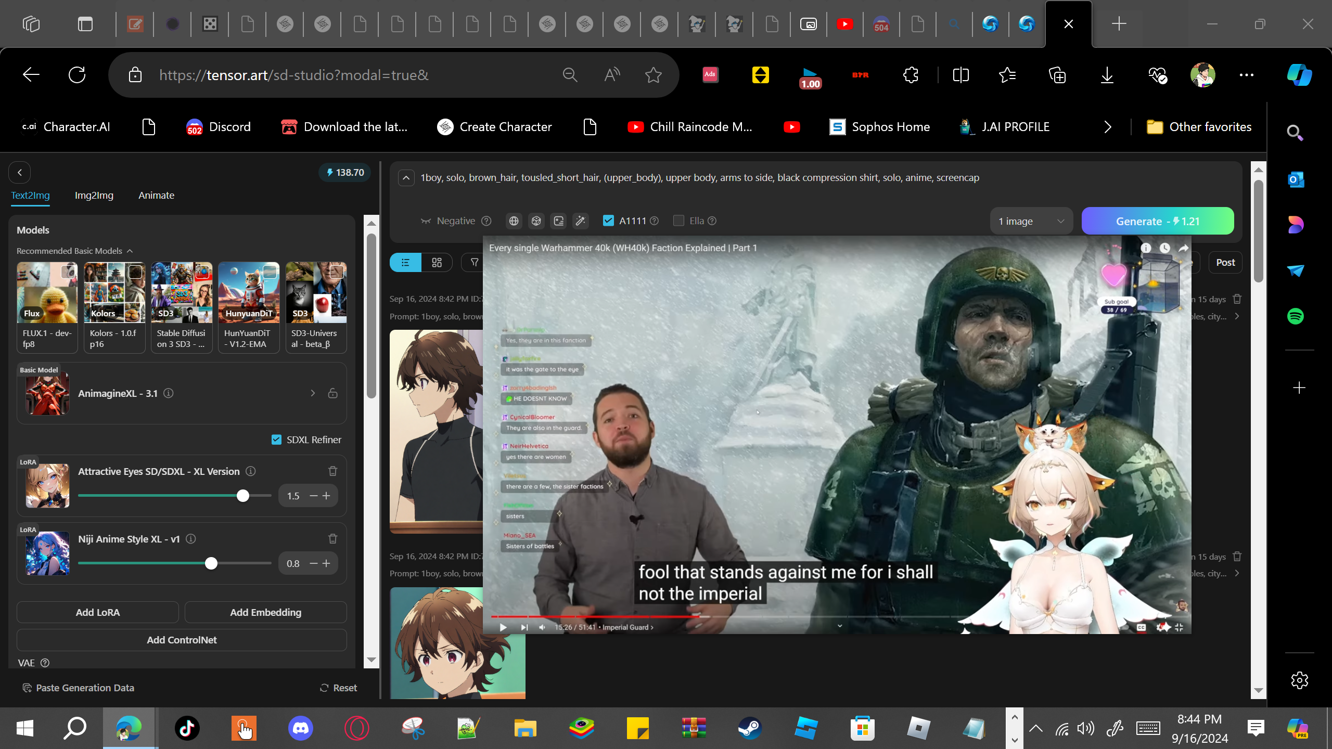
Task: Open Outlook in the Edge sidebar
Action: [x=1296, y=179]
